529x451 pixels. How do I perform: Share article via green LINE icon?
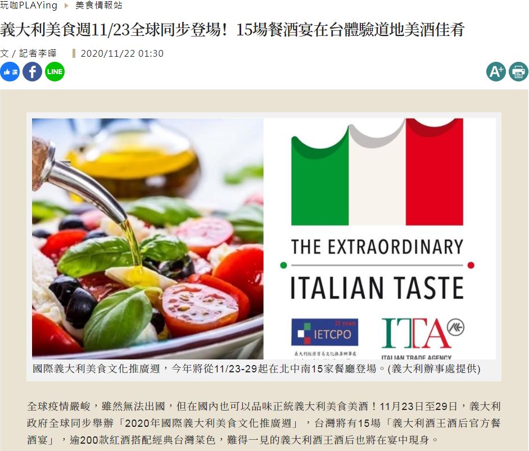[55, 72]
